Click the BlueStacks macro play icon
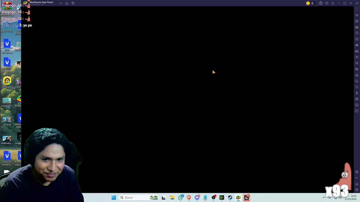This screenshot has height=202, width=360. click(357, 33)
